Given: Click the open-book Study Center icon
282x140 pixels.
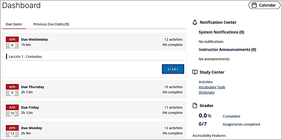Looking at the screenshot, I should click(x=195, y=72).
